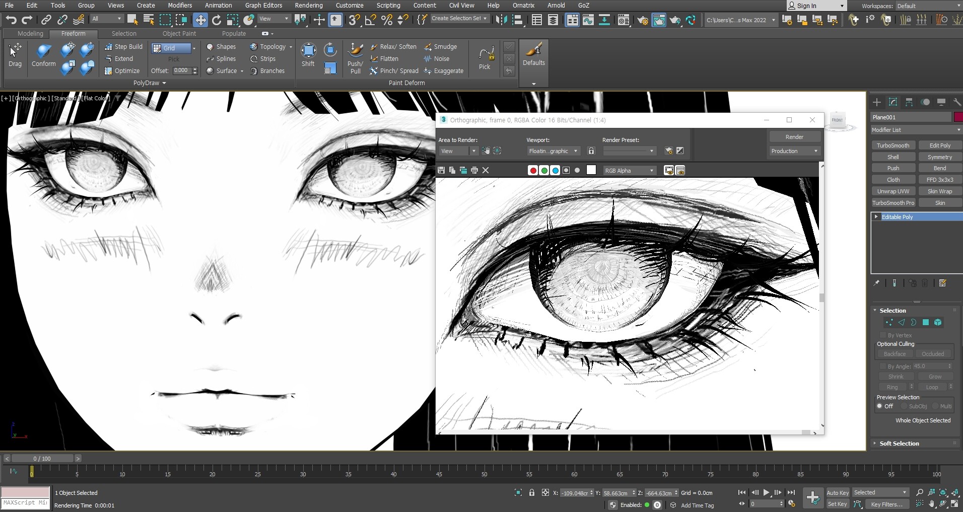This screenshot has height=512, width=963.
Task: Open the Rendering menu
Action: (309, 6)
